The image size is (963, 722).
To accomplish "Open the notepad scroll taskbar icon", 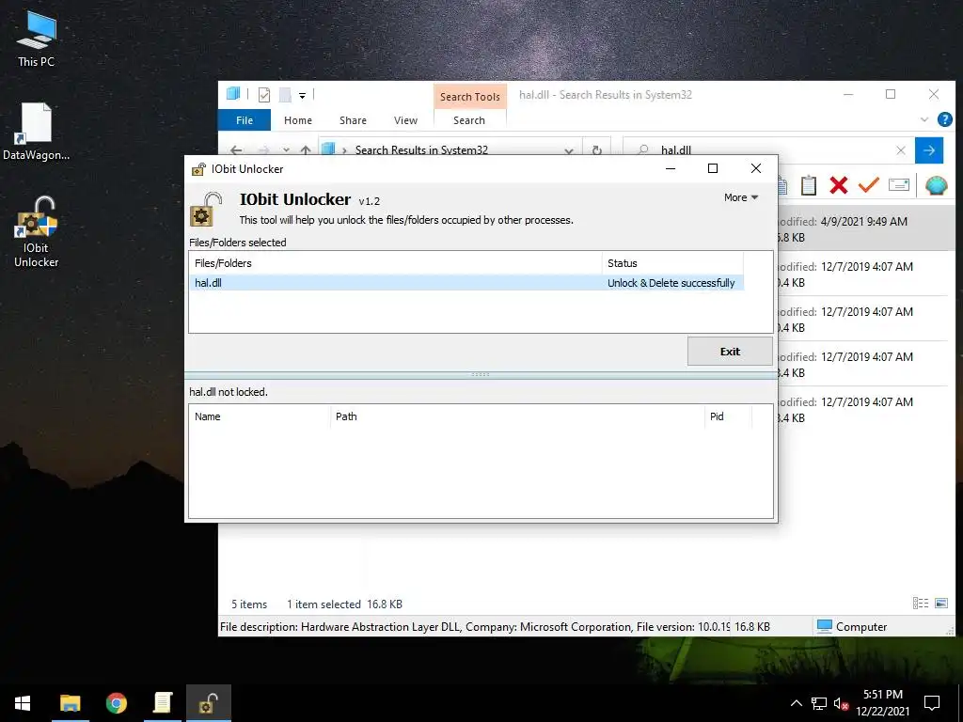I will tap(162, 703).
